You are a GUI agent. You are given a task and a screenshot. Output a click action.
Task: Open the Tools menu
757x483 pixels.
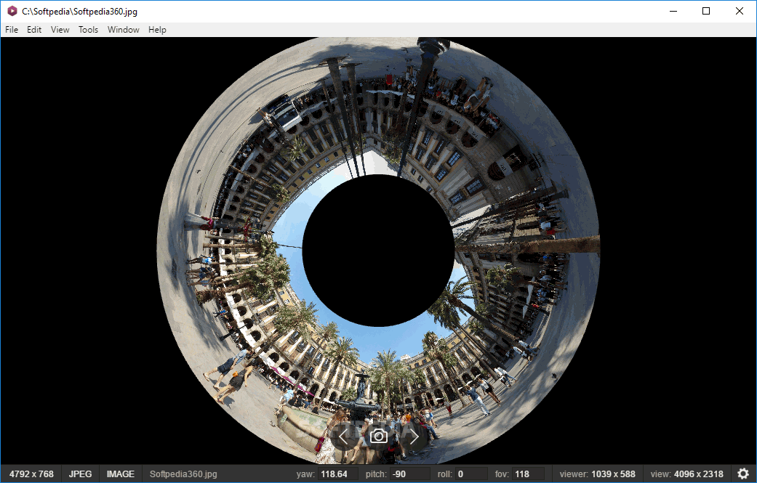(88, 30)
